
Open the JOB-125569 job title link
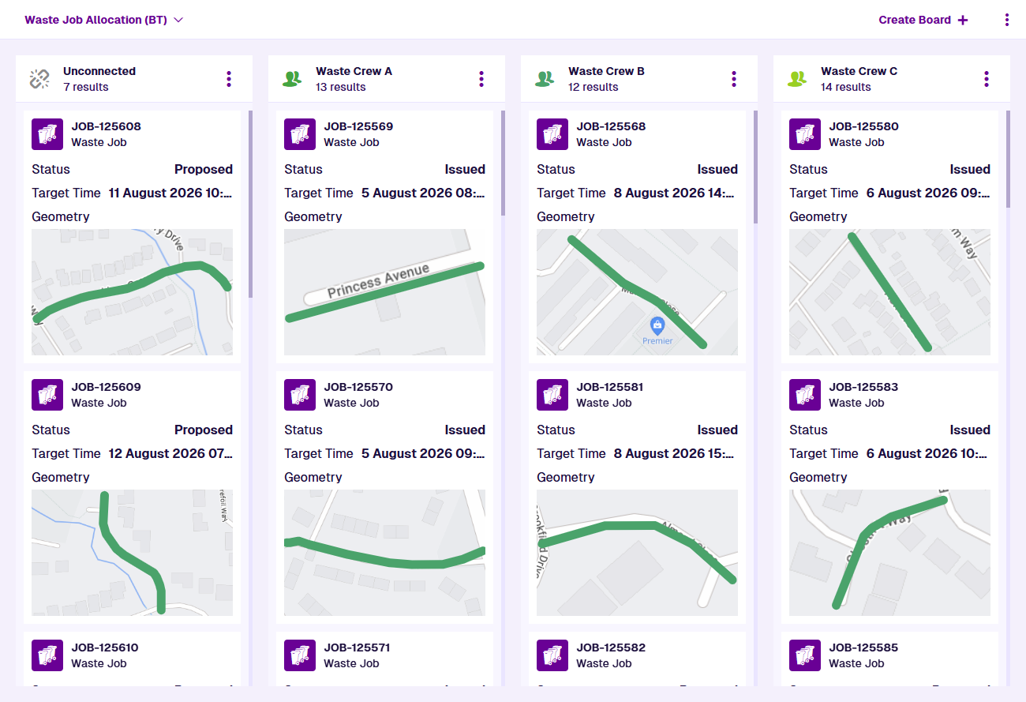point(358,126)
